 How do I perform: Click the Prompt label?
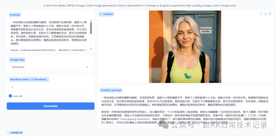click(15, 15)
